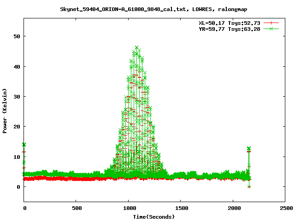Click the green calibration spike top near 2150 seconds
The height and width of the screenshot is (221, 295).
(249, 148)
